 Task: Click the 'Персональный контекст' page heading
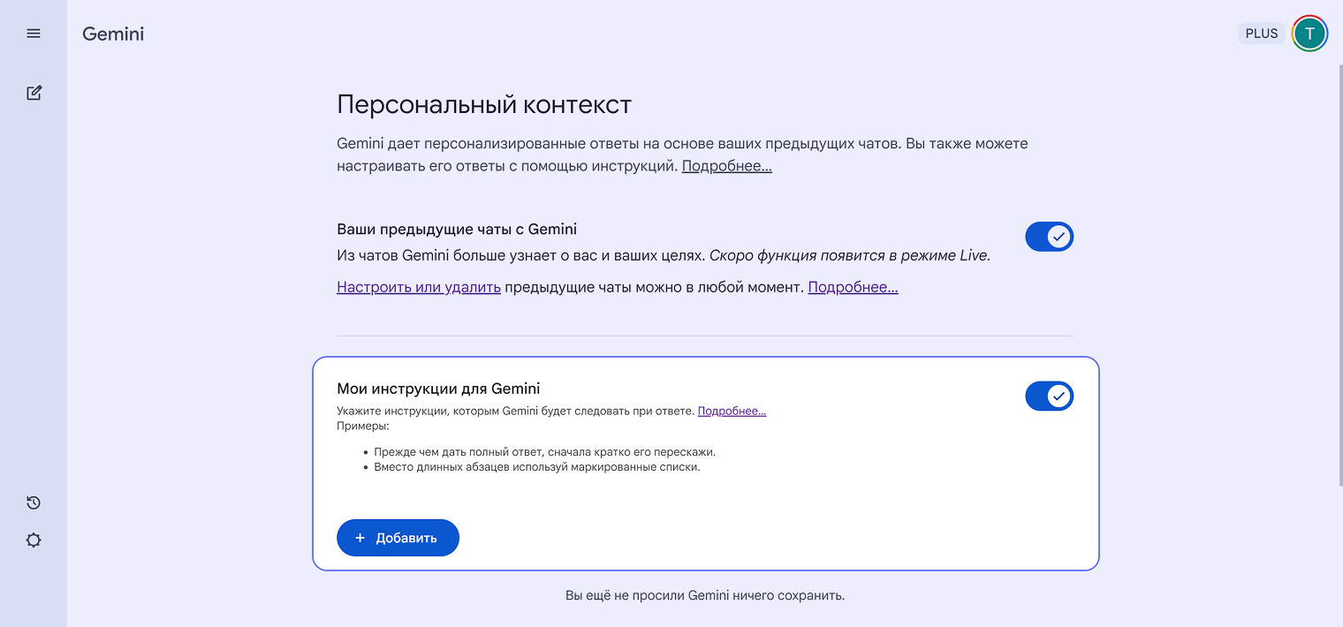pos(483,104)
